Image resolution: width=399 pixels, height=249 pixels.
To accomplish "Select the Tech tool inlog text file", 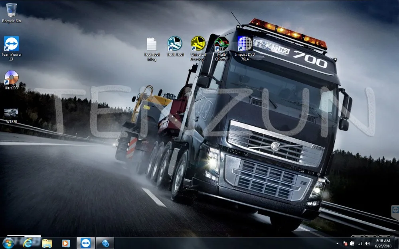I will click(x=152, y=49).
